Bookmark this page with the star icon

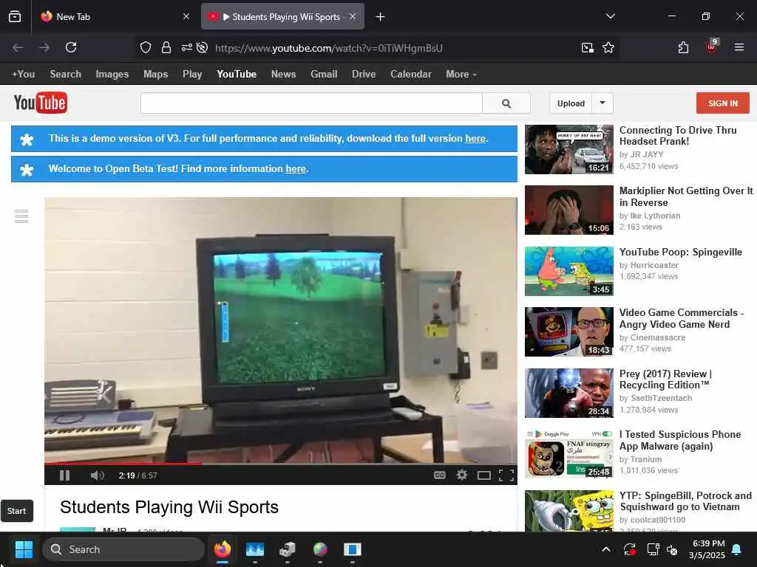(608, 47)
